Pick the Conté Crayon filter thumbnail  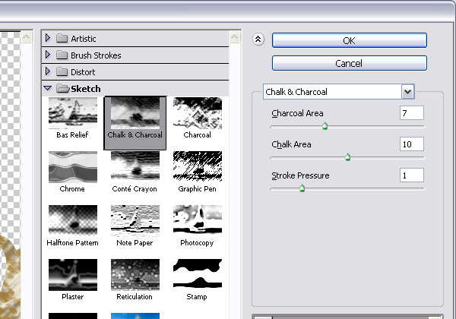[135, 166]
